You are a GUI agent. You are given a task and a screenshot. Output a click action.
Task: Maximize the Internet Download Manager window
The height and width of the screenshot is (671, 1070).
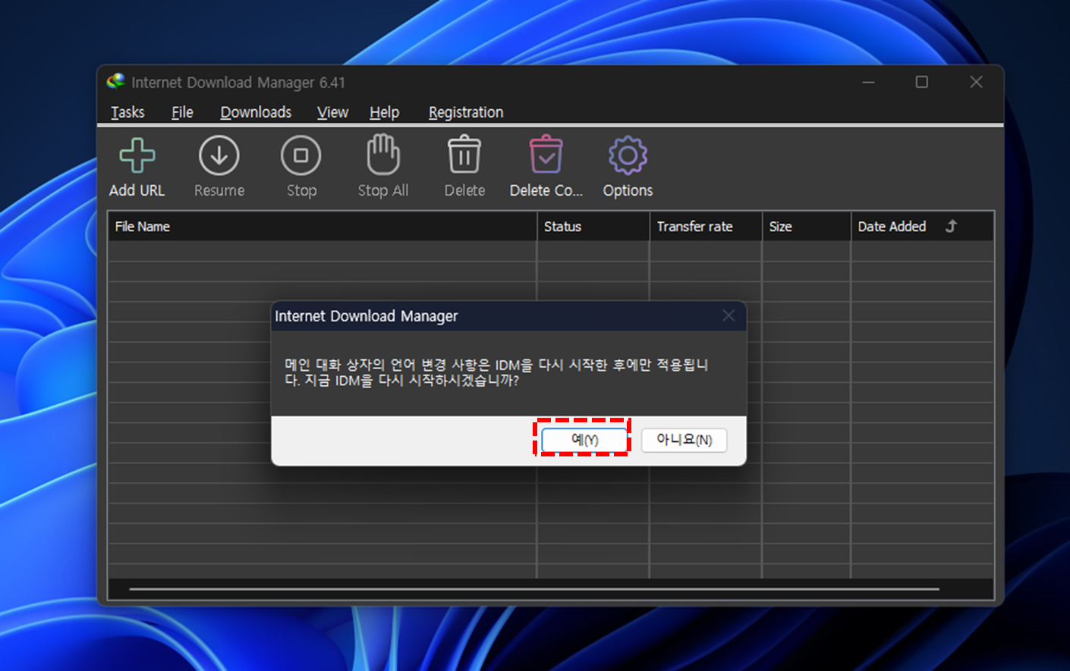(x=922, y=82)
